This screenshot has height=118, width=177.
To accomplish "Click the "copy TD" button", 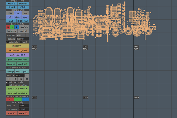I will coord(12,113).
